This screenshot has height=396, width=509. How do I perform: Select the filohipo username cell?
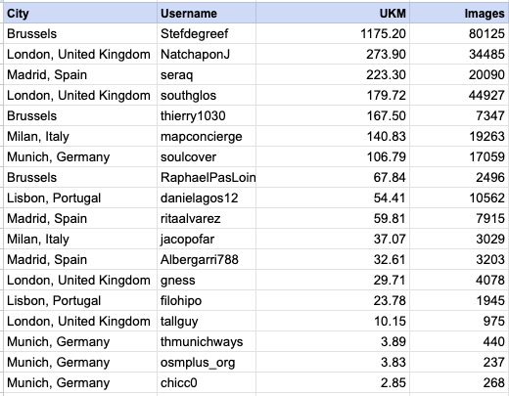[207, 300]
